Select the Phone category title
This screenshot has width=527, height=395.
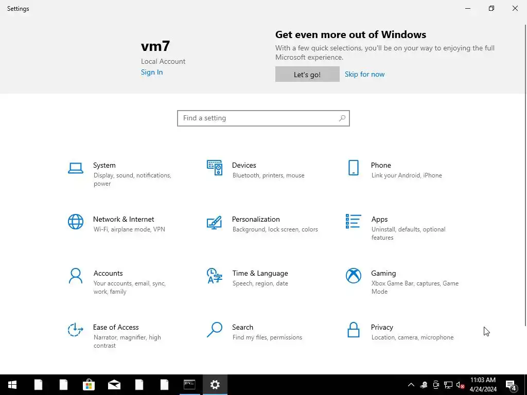point(381,165)
